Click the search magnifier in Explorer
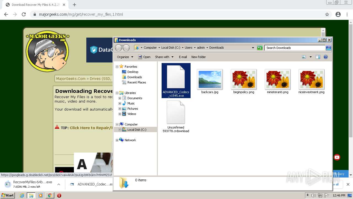 pos(328,48)
